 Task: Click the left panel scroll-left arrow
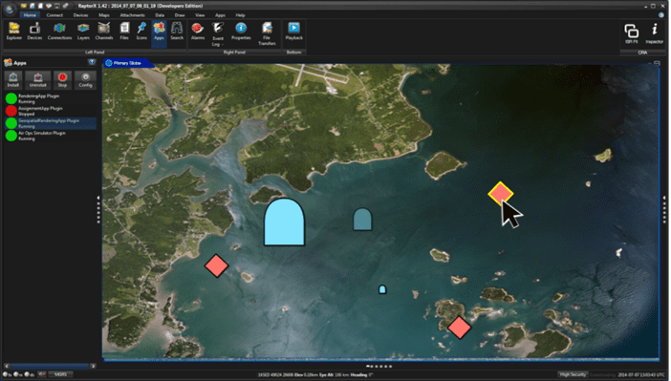pyautogui.click(x=7, y=366)
